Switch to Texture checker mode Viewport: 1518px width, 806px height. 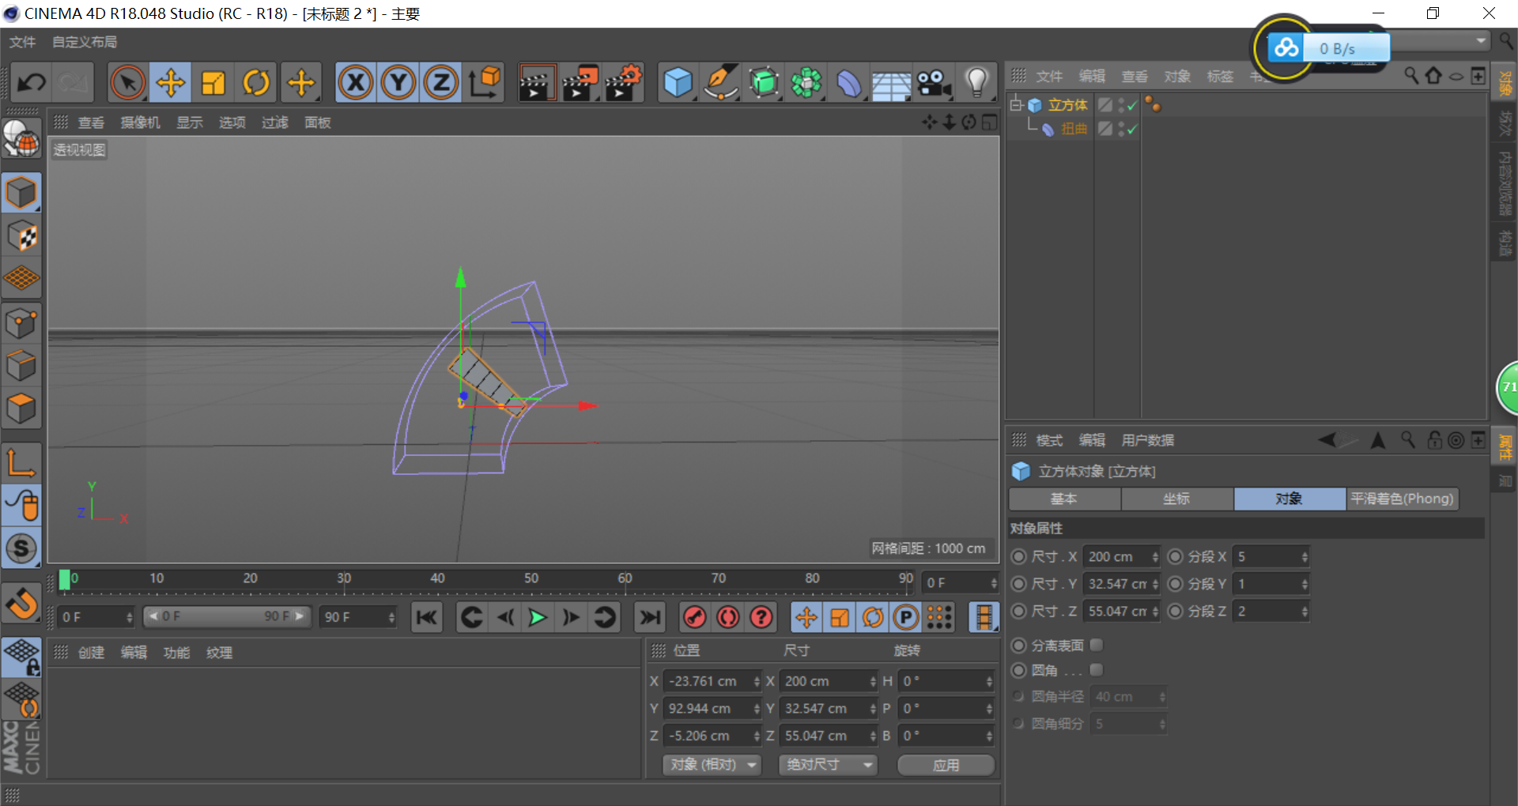[21, 235]
